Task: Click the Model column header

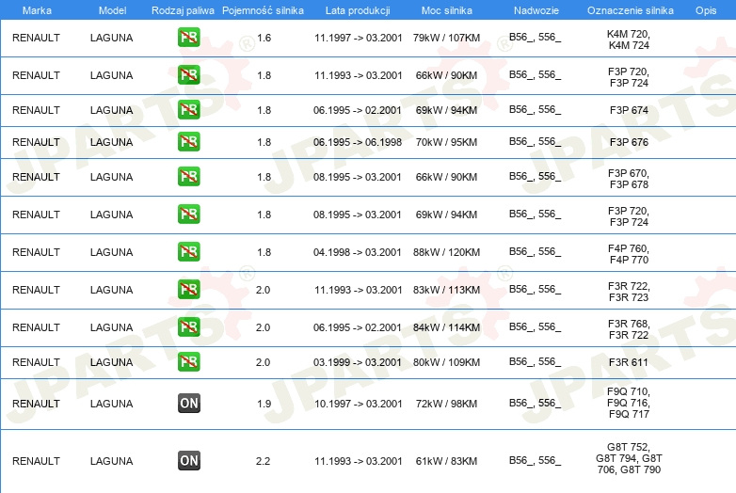Action: coord(112,10)
